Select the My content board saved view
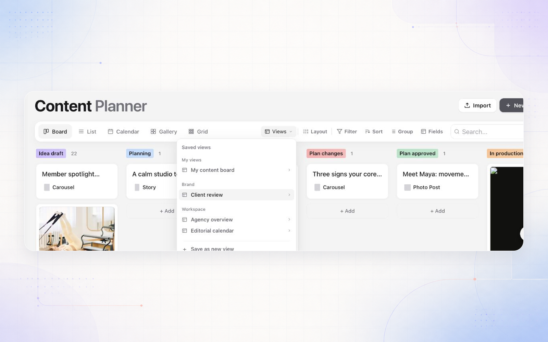The width and height of the screenshot is (548, 342). (x=236, y=170)
